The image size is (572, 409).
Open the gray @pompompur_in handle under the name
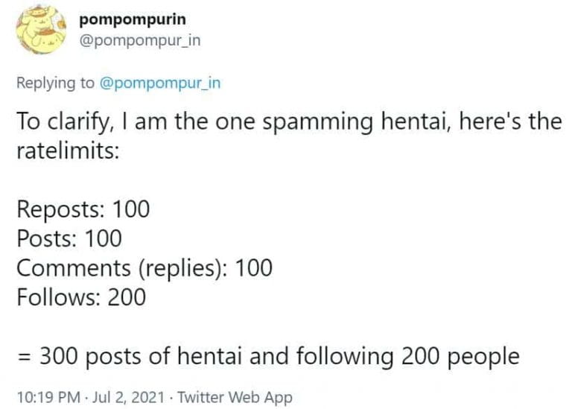coord(140,40)
